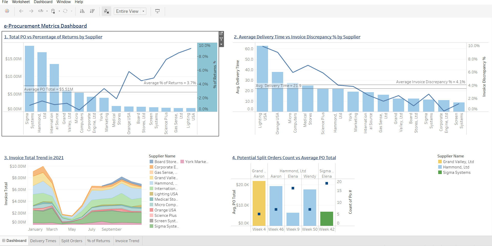This screenshot has width=492, height=246.
Task: Switch to the Delivery Times tab
Action: 43,241
